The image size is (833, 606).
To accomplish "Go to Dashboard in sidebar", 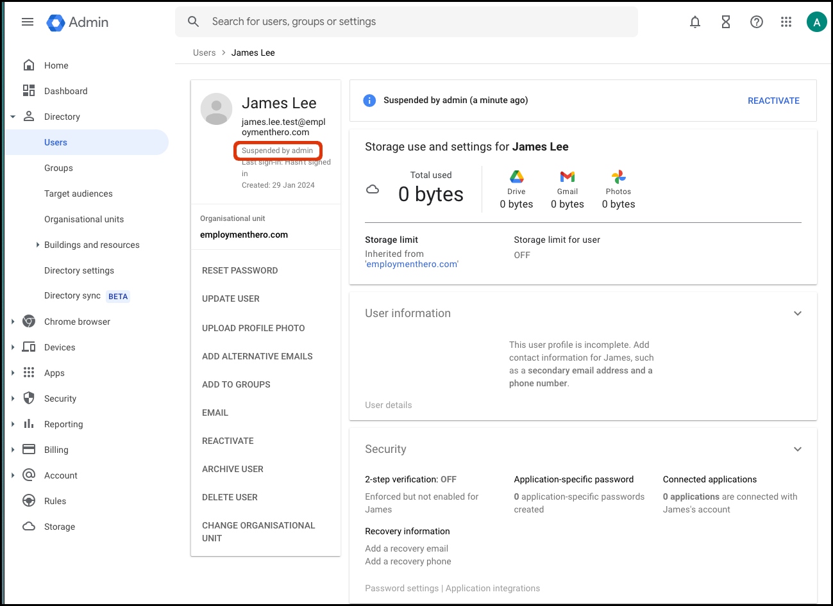I will 65,91.
